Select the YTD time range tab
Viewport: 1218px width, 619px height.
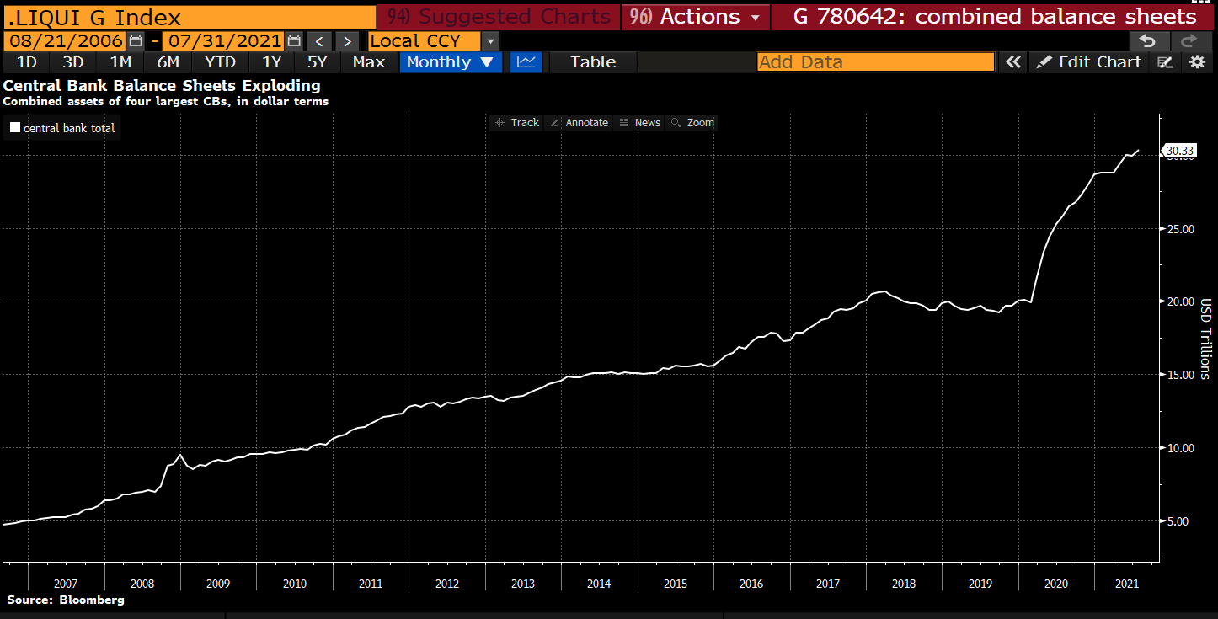coord(220,61)
